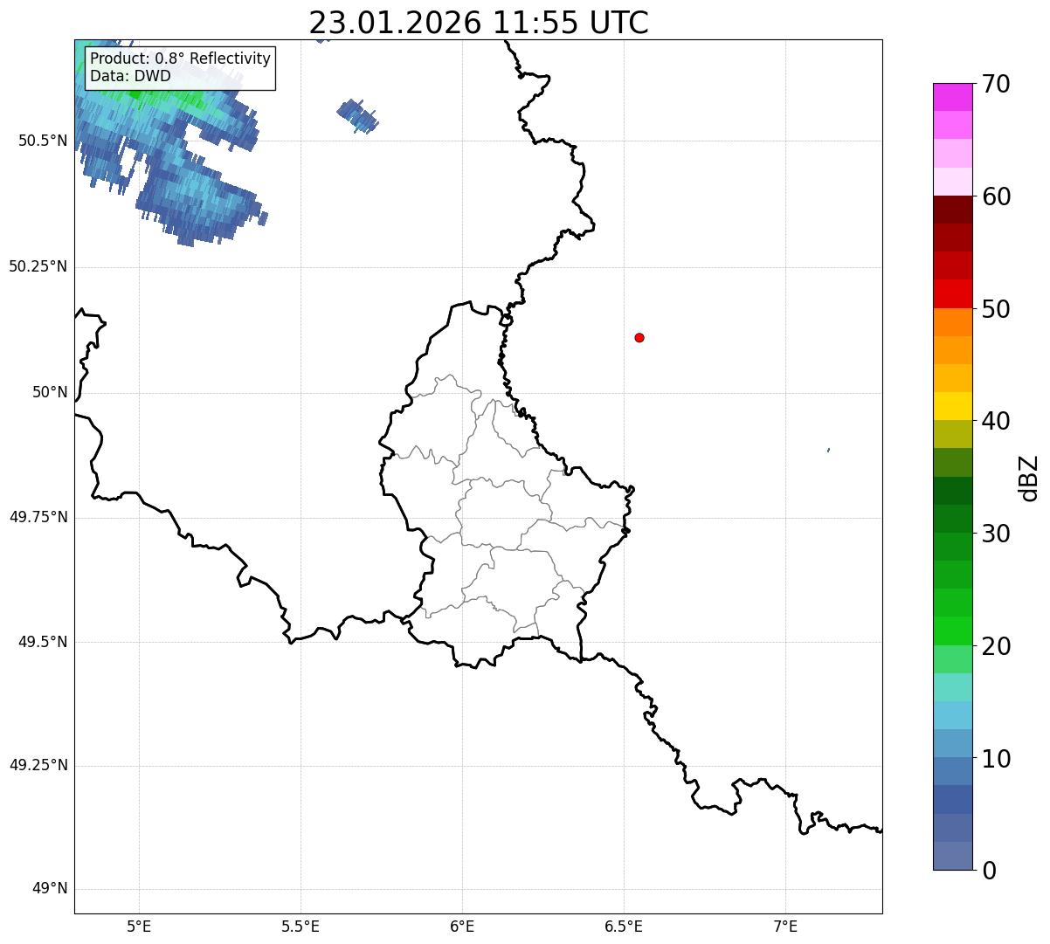This screenshot has height=944, width=1050.
Task: Click the latitude label '49.25°N'
Action: (x=38, y=766)
